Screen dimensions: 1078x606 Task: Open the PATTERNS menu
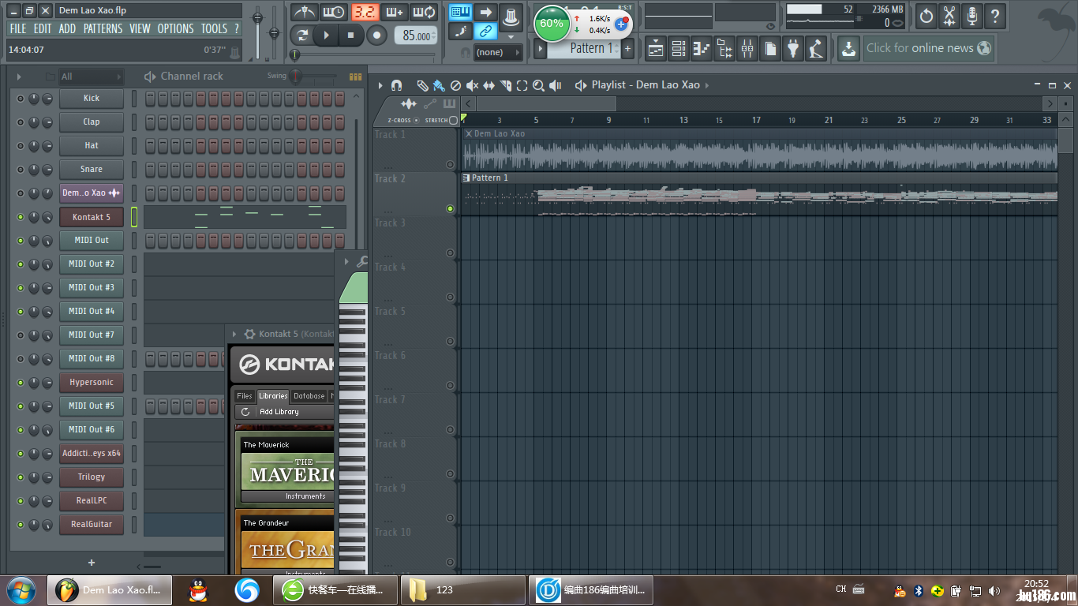pyautogui.click(x=103, y=28)
